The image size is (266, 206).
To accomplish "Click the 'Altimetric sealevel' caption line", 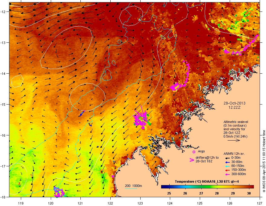I will click(236, 122).
